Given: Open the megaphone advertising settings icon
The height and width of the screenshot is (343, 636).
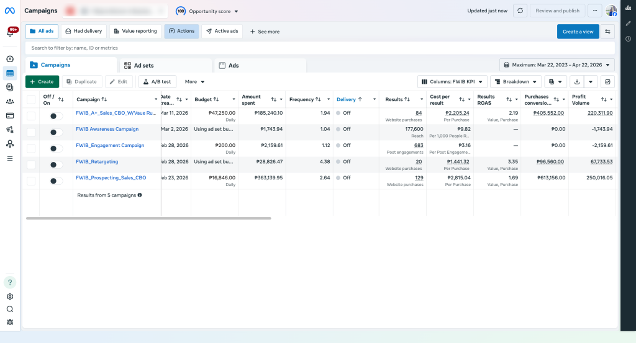Looking at the screenshot, I should point(10,130).
